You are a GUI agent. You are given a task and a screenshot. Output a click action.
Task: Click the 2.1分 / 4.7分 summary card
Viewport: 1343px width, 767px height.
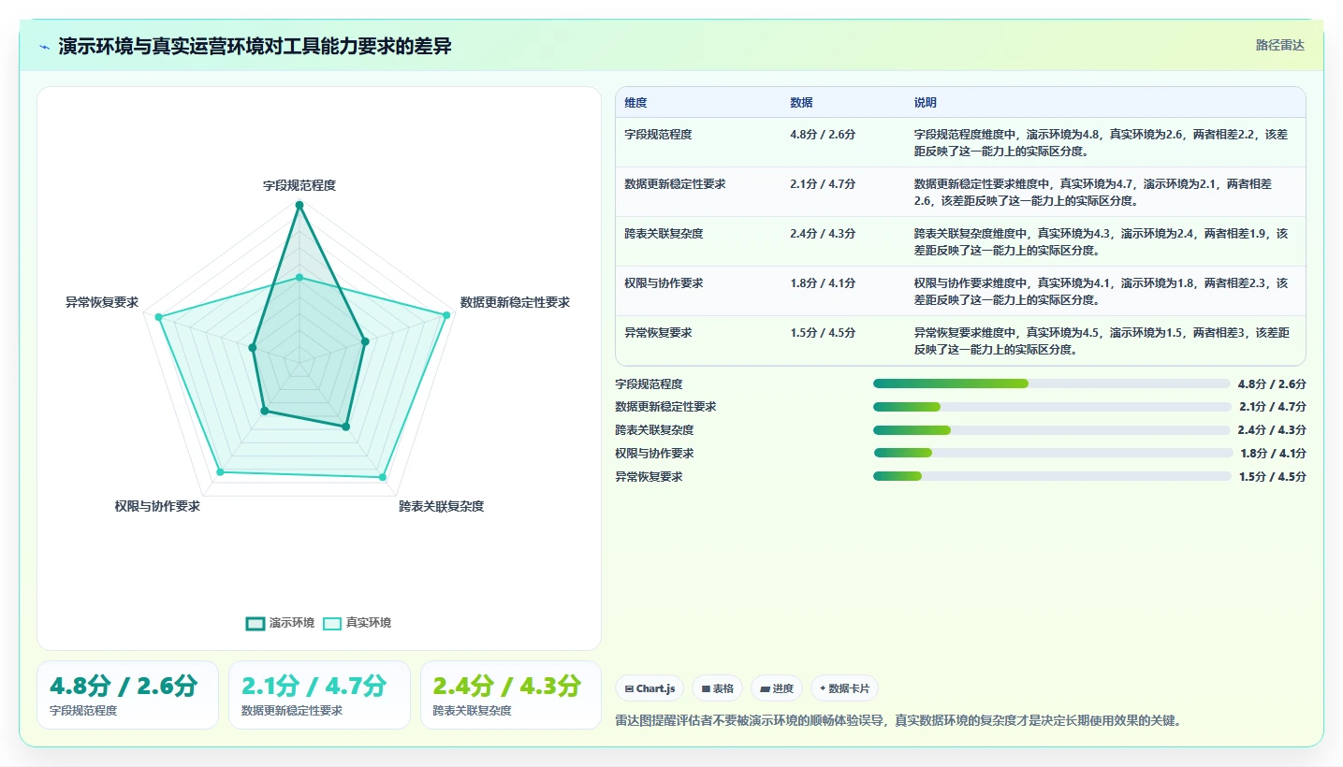[319, 695]
